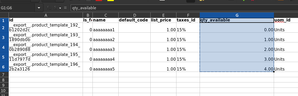Select cell with product_template_193_1890db0b
The image size is (298, 96).
pyautogui.click(x=46, y=37)
